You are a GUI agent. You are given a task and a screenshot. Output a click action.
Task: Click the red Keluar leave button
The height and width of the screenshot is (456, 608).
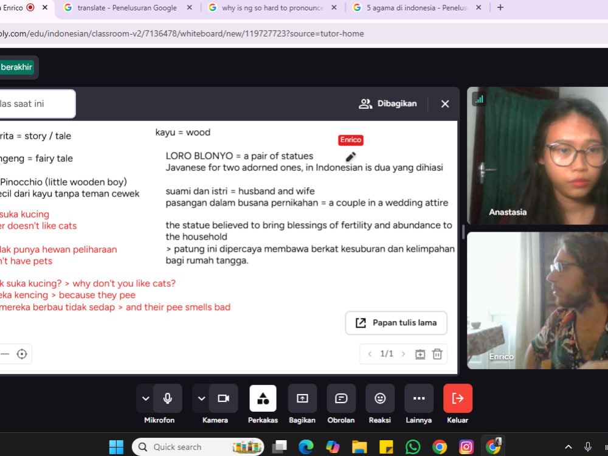click(458, 398)
